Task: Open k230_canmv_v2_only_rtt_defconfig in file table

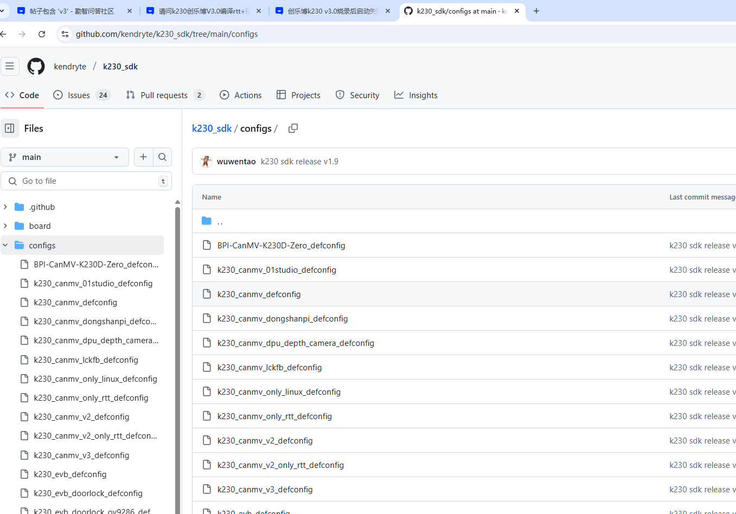Action: coord(280,465)
